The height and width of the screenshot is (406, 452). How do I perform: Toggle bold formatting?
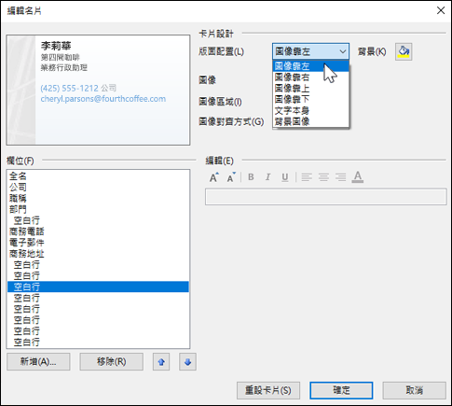pos(251,177)
